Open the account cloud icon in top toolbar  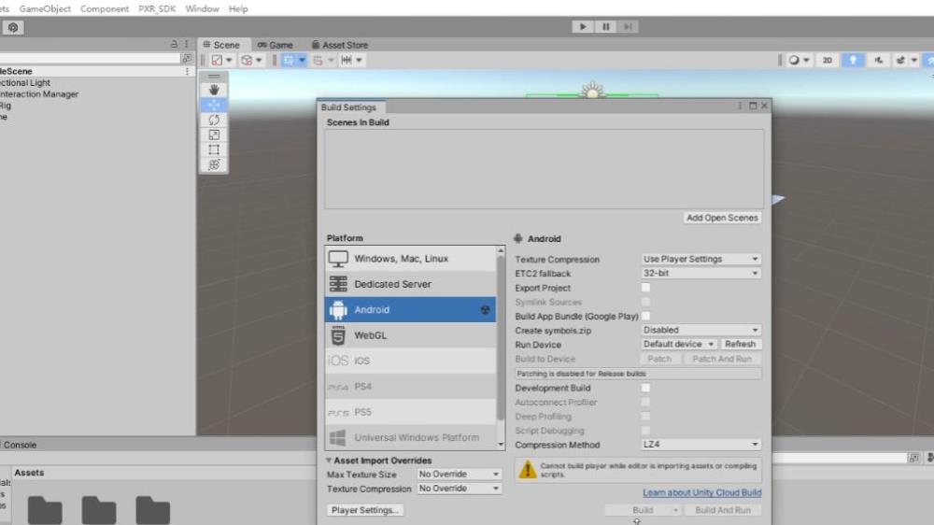[x=13, y=27]
